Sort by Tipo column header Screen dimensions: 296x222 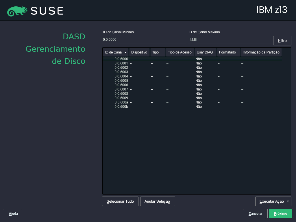[x=158, y=52]
